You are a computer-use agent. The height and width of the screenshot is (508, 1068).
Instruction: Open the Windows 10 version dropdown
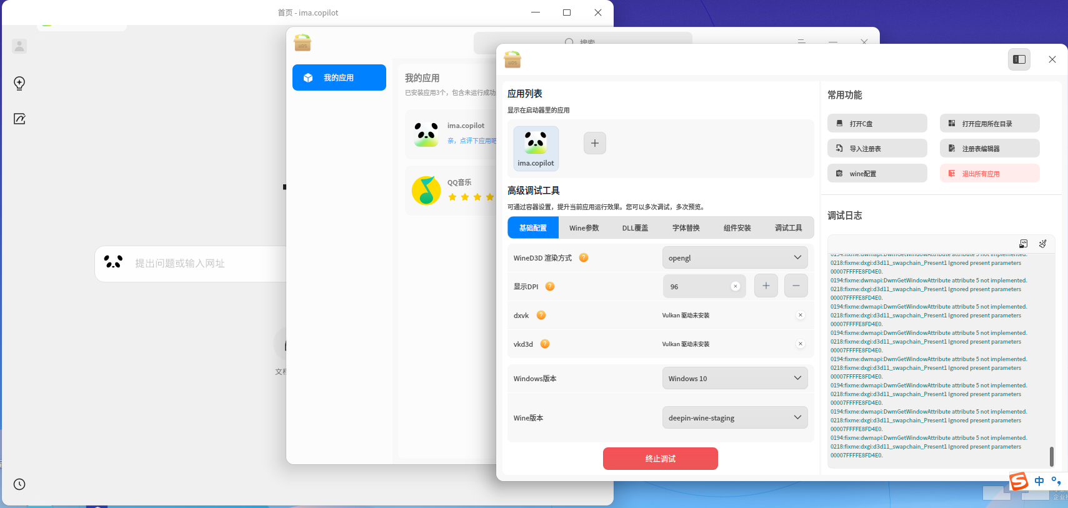[x=735, y=378]
